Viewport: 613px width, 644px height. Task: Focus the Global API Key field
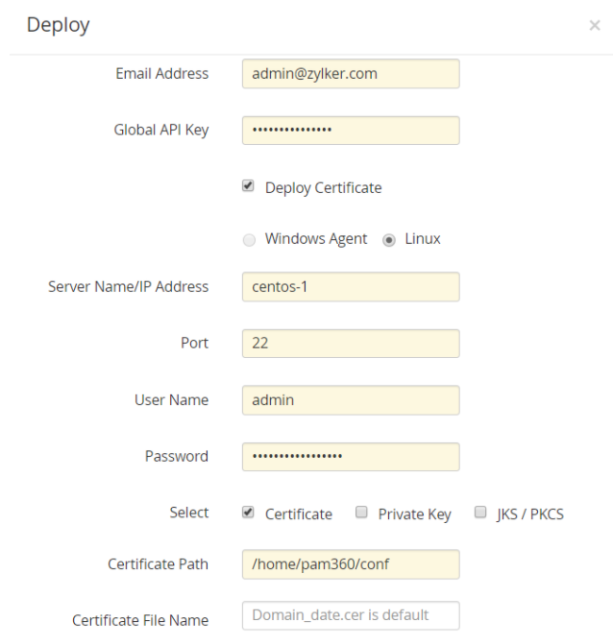[351, 131]
